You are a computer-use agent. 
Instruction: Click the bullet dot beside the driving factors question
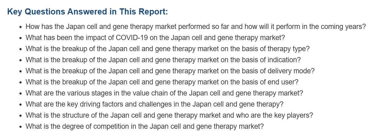[x=20, y=105]
